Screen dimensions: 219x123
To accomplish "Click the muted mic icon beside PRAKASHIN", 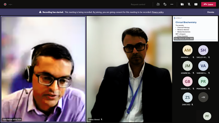I will 209,89.
